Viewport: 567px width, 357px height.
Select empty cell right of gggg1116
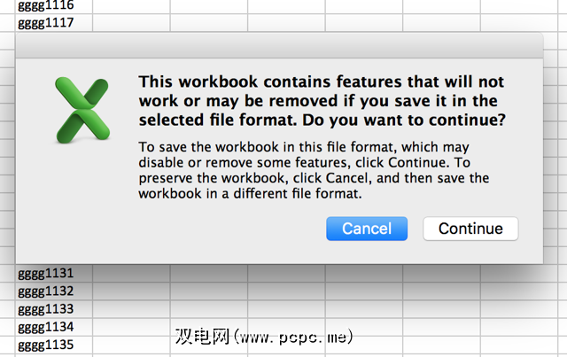pyautogui.click(x=131, y=5)
